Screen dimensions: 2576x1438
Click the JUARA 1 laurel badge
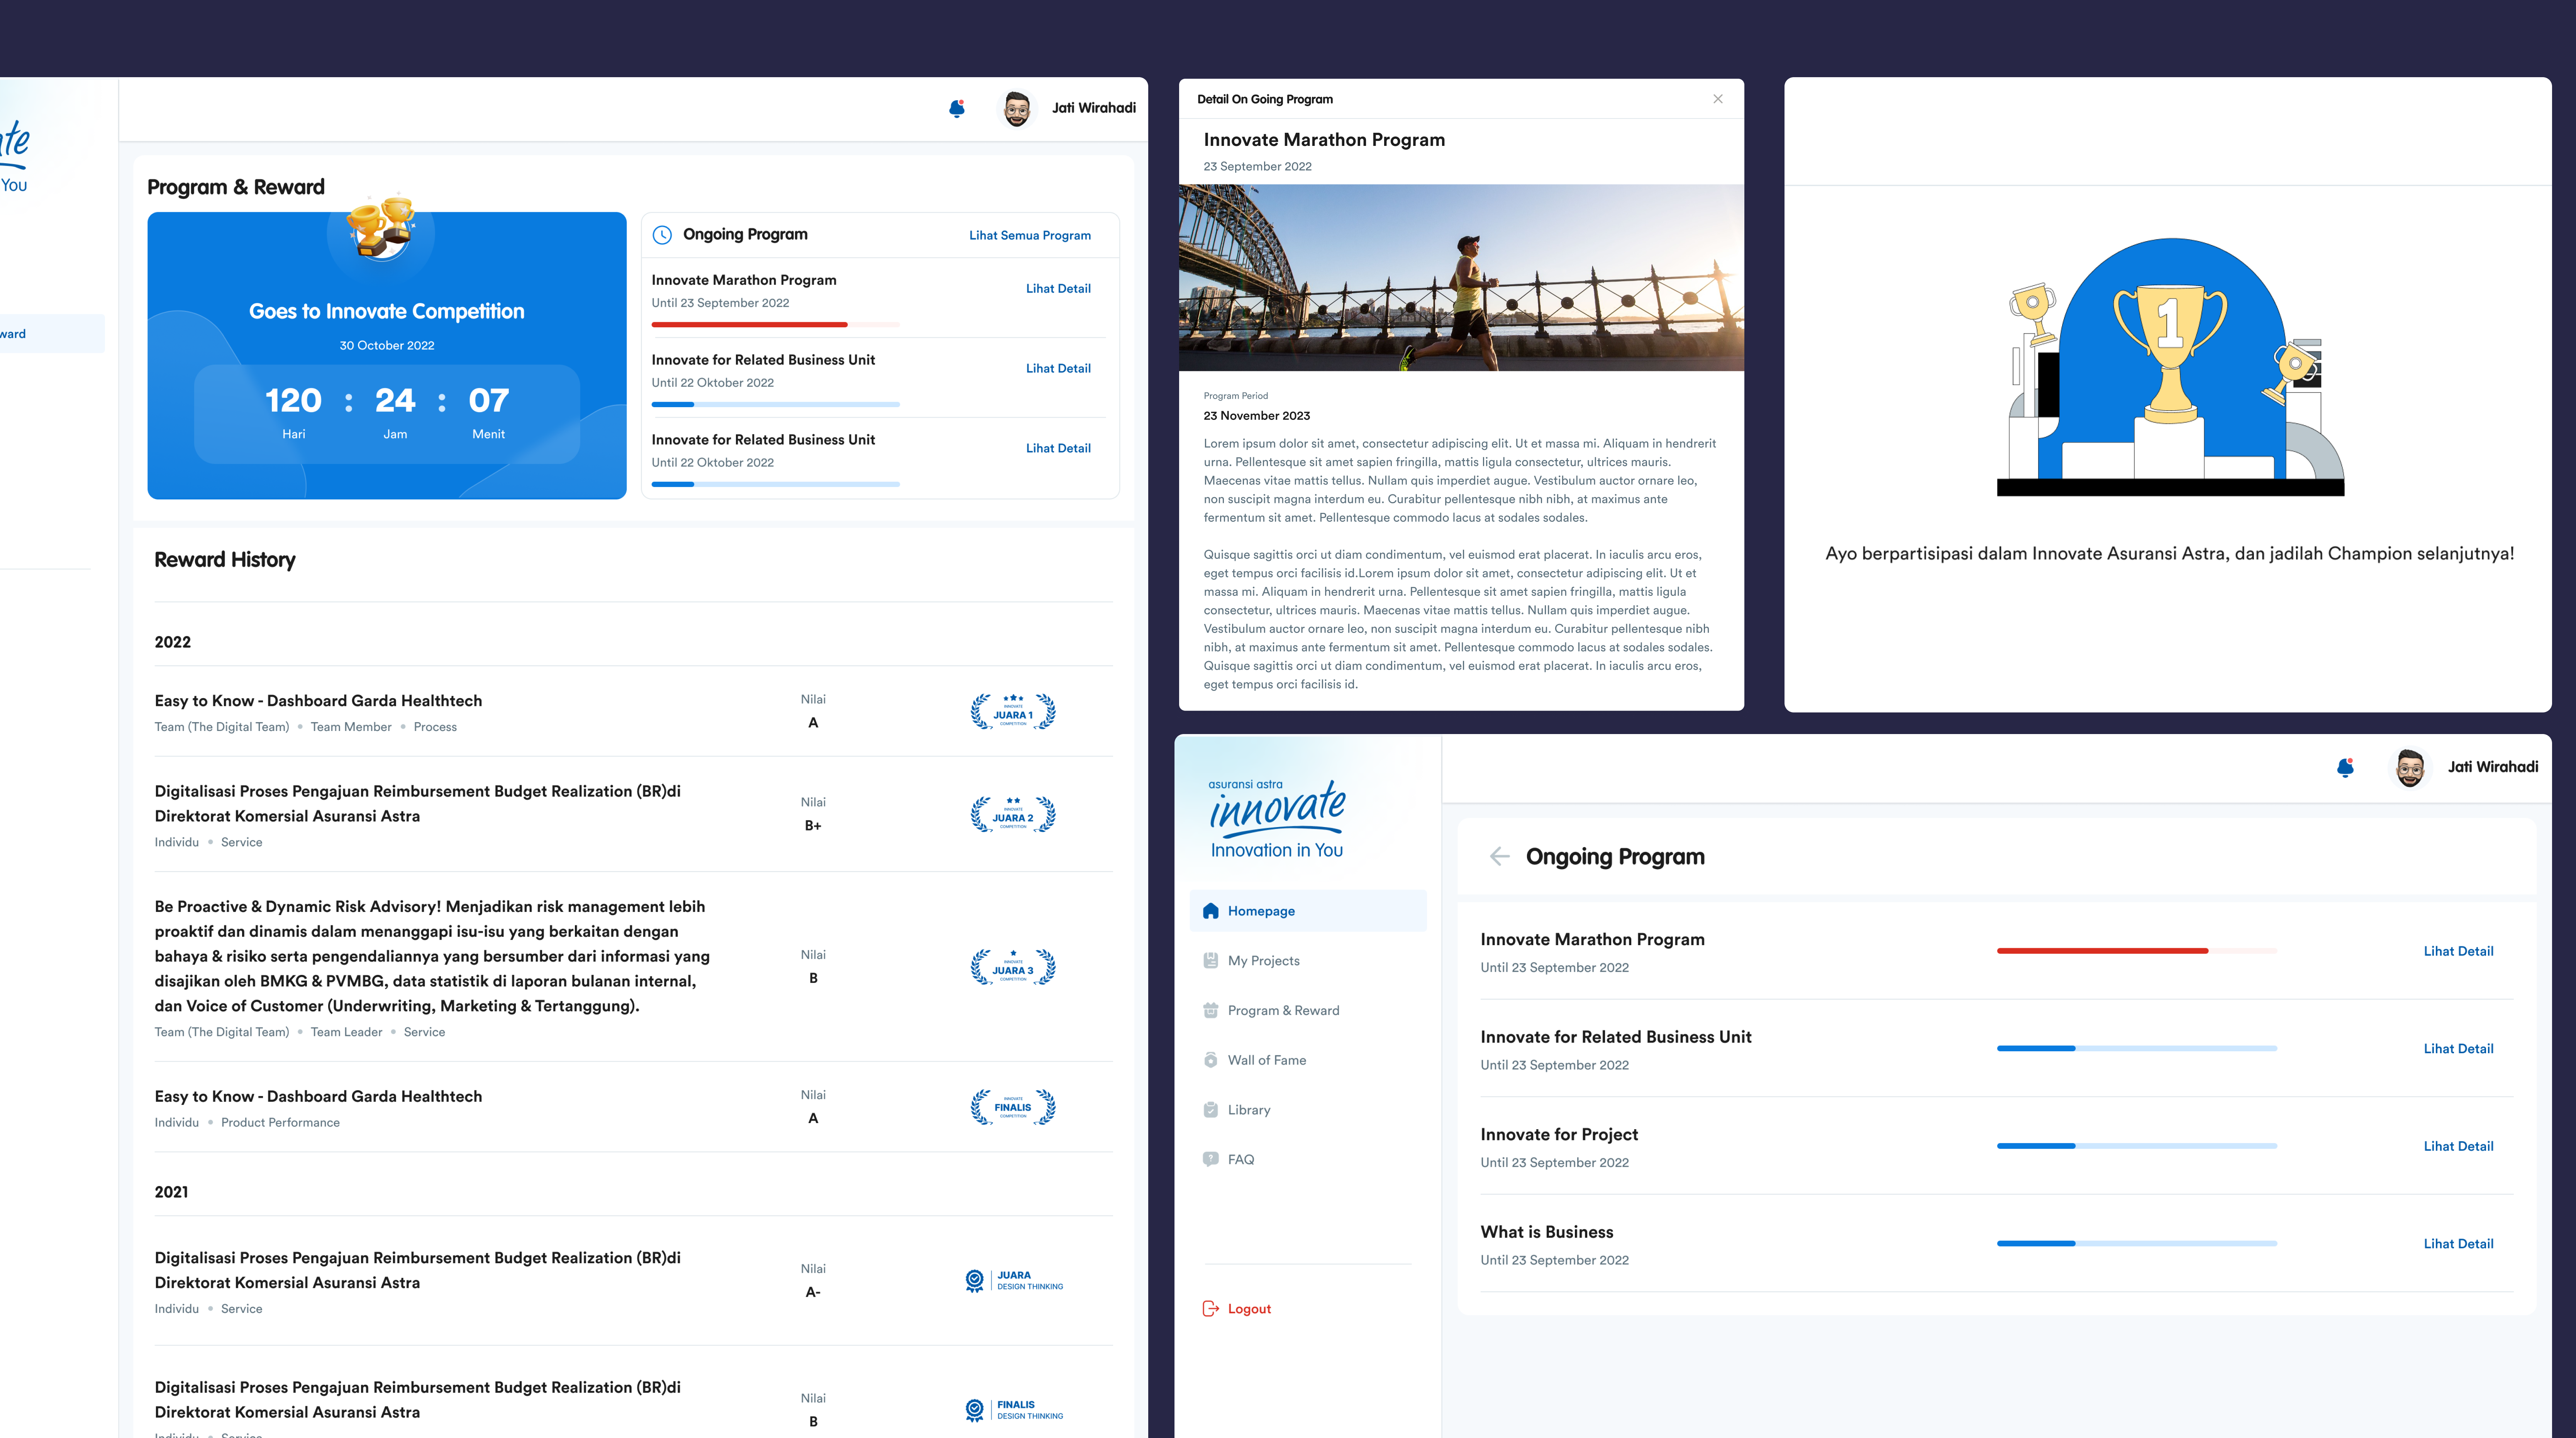tap(1013, 712)
